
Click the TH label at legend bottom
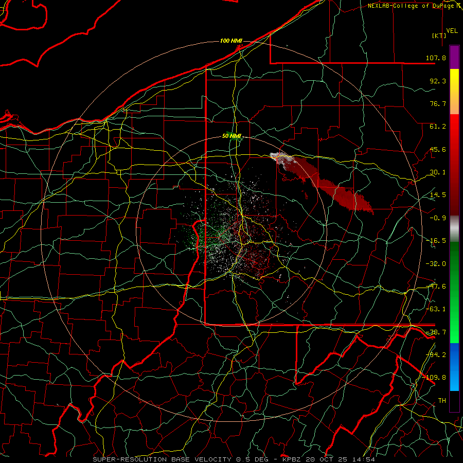click(442, 400)
